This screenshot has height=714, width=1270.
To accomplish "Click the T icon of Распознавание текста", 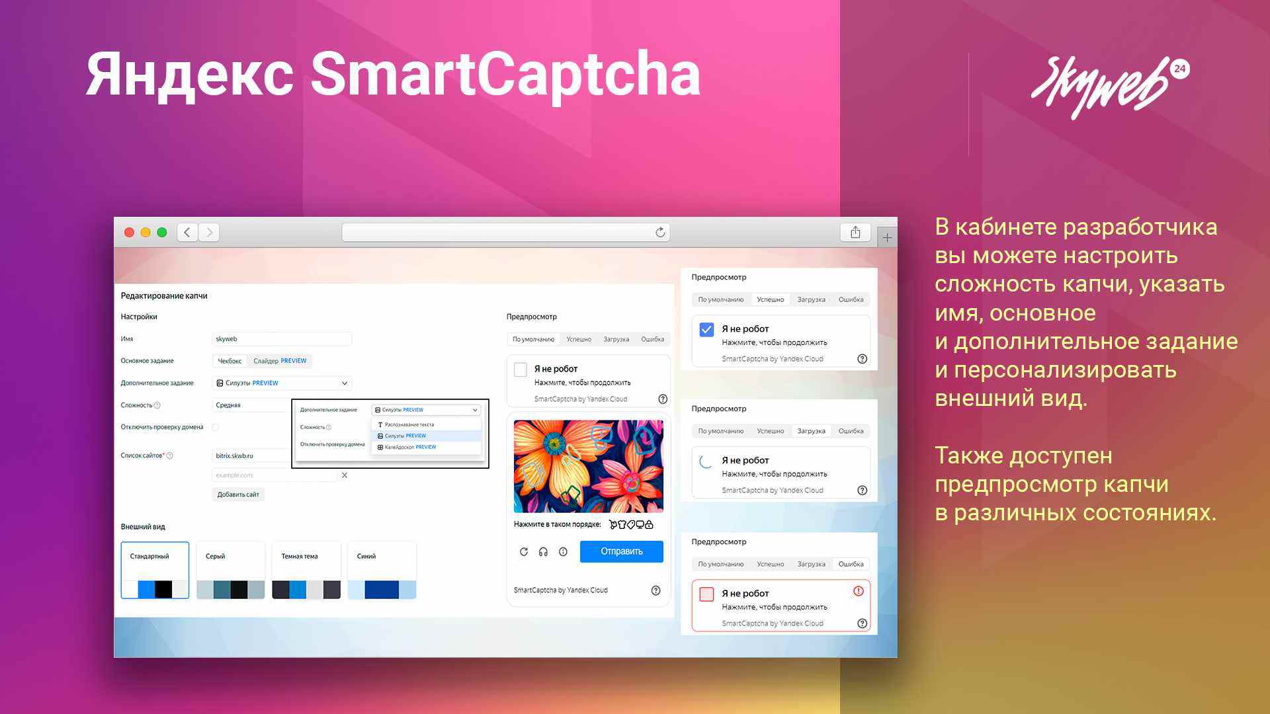I will (380, 424).
